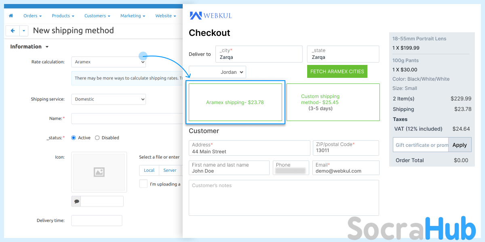Click the Phone field
The height and width of the screenshot is (242, 485).
[x=291, y=168]
